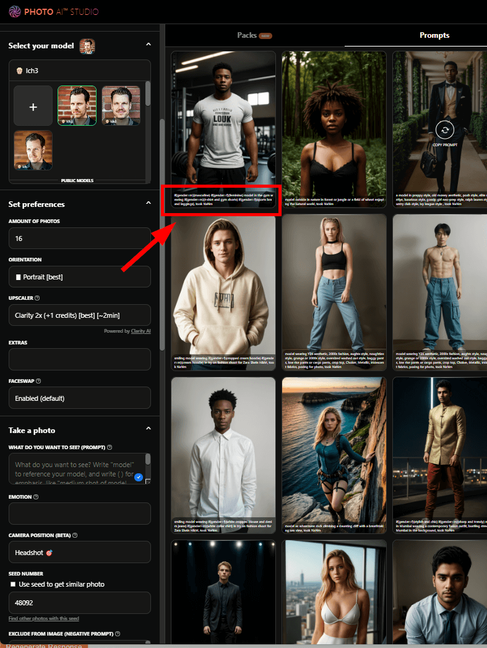Click the left sidebar scrollbar
This screenshot has width=487, height=648.
tap(162, 234)
